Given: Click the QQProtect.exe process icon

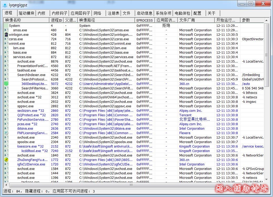Looking at the screenshot, I should coord(6,115).
